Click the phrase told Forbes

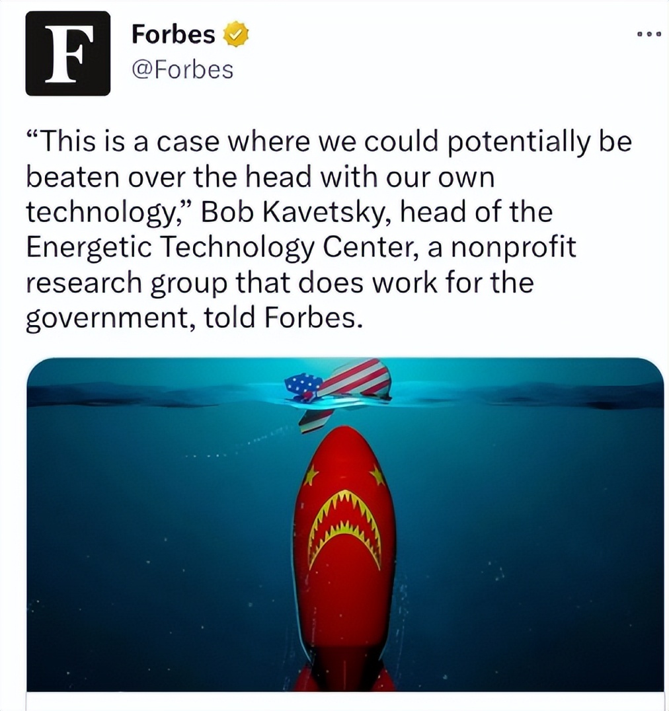pyautogui.click(x=284, y=318)
